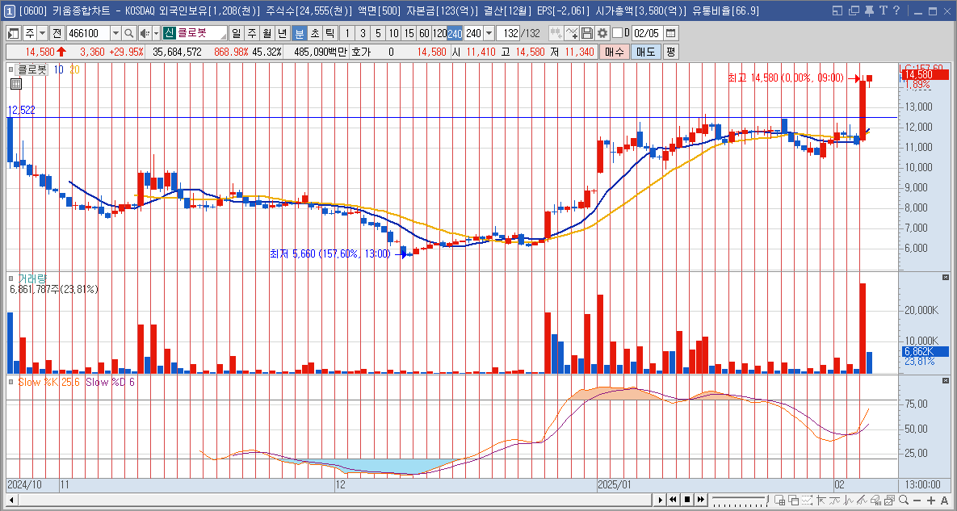Click the grid table icon under 클로봇 label
This screenshot has width=957, height=511.
coord(16,84)
